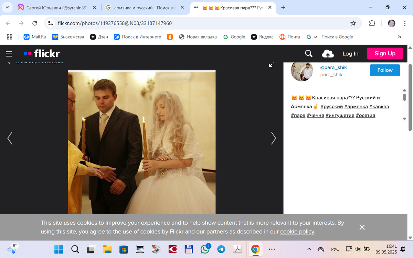This screenshot has width=413, height=258.
Task: Show hidden tray icons chevron
Action: [x=309, y=249]
